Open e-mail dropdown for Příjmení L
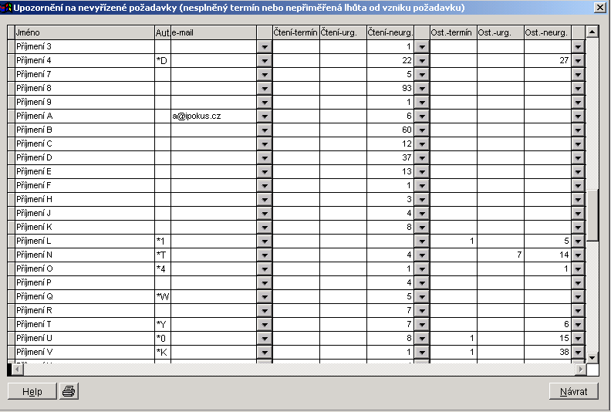611x412 pixels. tap(264, 241)
